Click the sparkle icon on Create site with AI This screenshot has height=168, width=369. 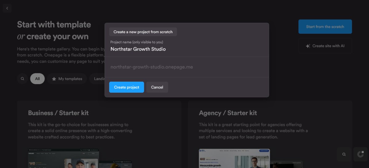pyautogui.click(x=307, y=46)
